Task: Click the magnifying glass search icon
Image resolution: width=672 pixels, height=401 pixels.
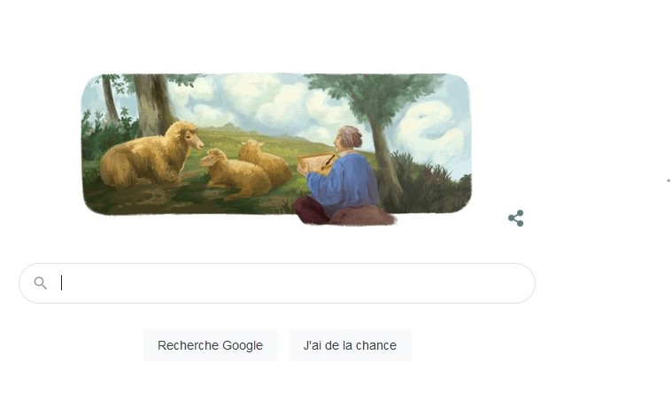Action: pos(41,282)
